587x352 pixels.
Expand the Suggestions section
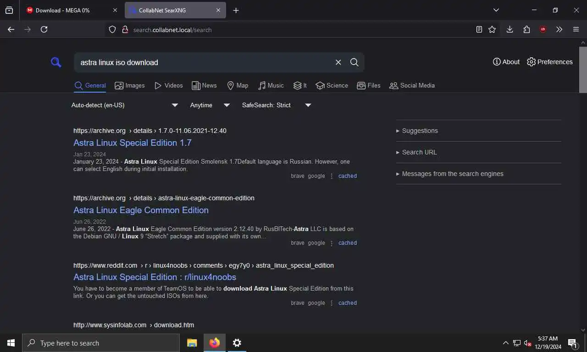pyautogui.click(x=478, y=131)
